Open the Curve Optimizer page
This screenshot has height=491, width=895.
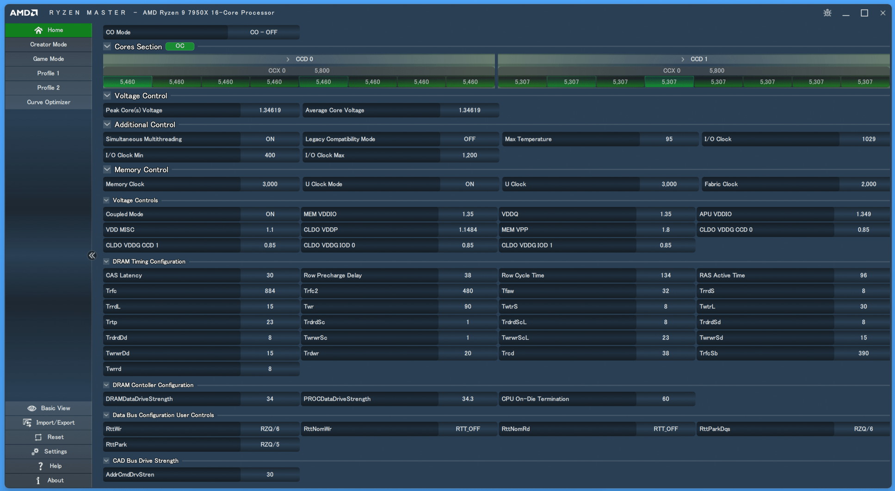pyautogui.click(x=49, y=102)
